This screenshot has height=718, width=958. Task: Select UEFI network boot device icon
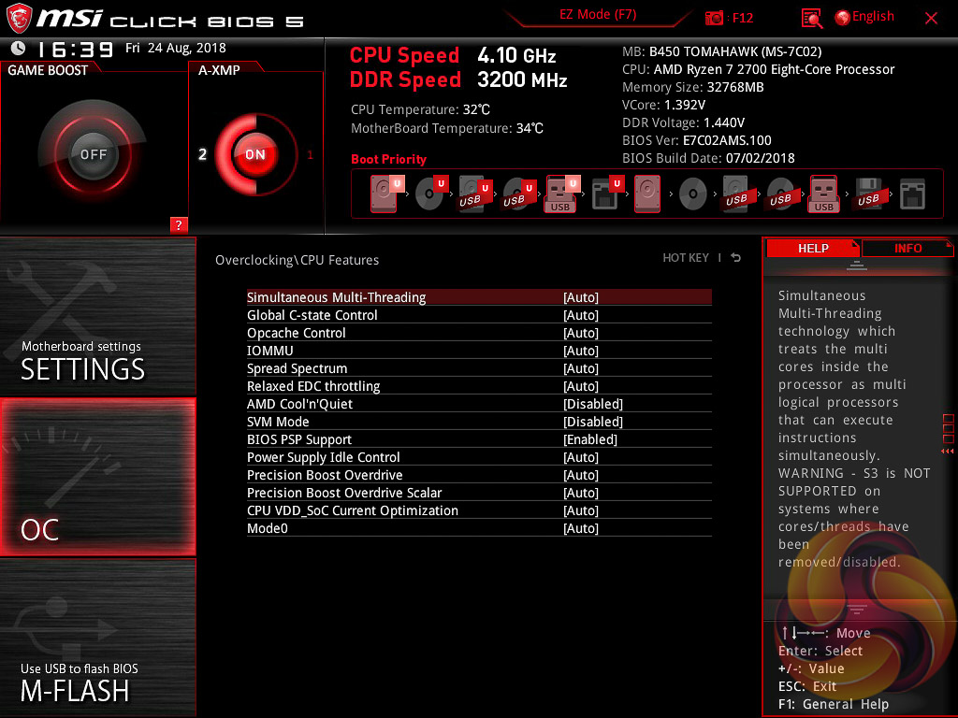[x=607, y=194]
